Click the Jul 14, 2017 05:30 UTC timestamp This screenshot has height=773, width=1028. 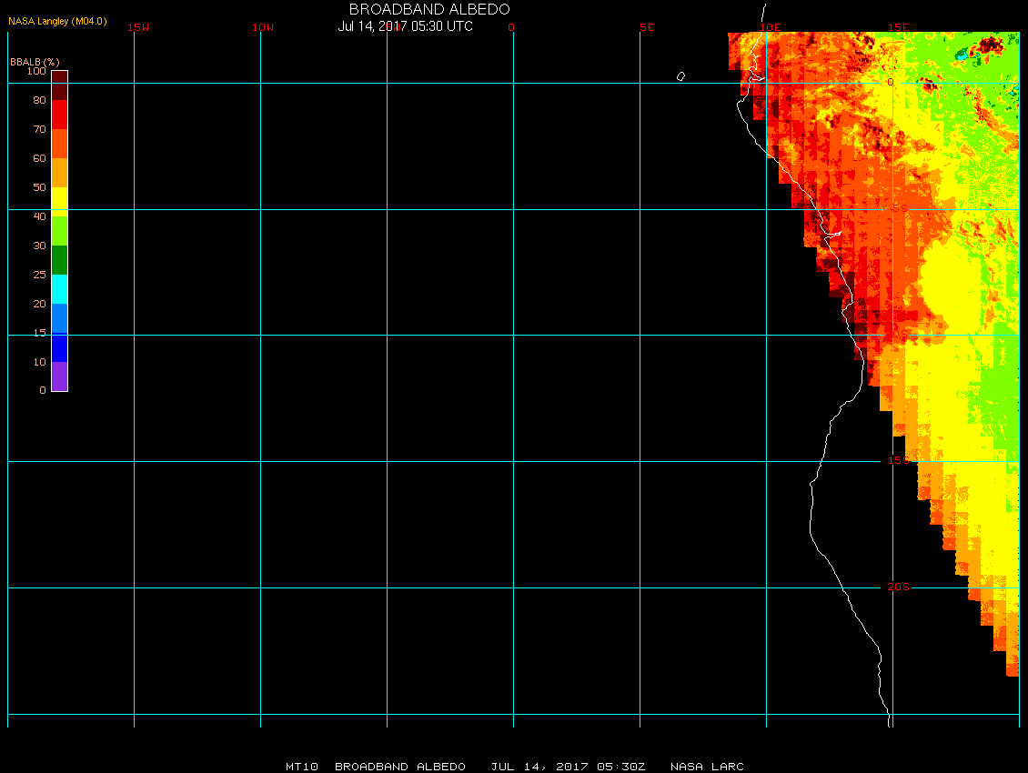pyautogui.click(x=405, y=26)
